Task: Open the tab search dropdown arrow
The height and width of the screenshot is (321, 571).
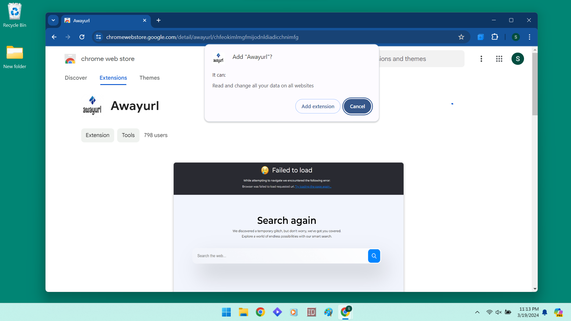Action: click(53, 20)
